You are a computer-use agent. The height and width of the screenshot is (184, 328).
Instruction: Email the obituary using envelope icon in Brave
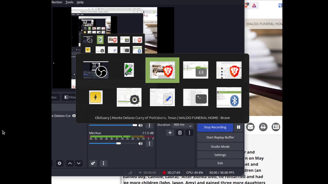pos(250,127)
